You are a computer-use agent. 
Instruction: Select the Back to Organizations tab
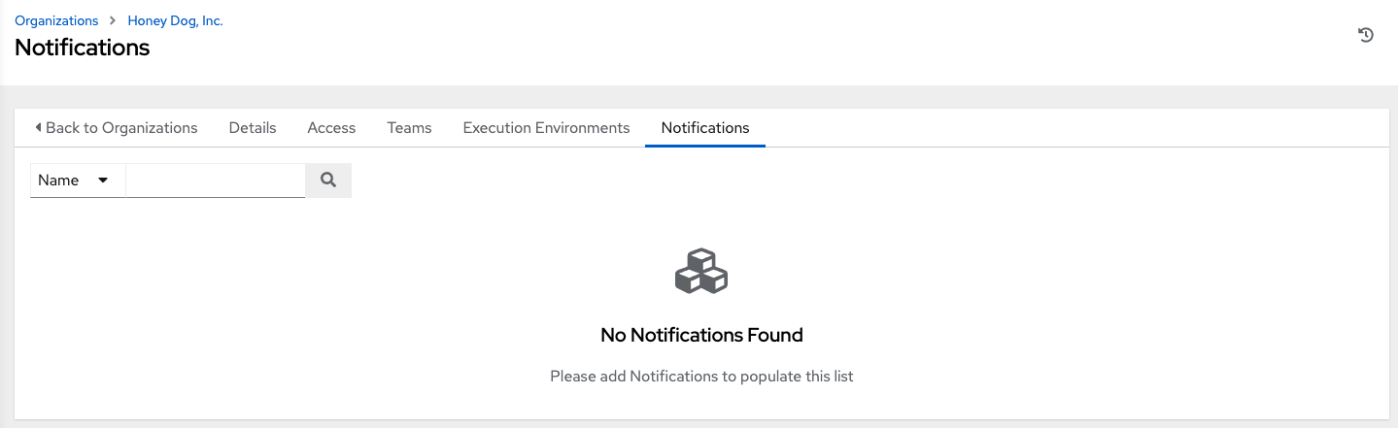click(116, 127)
